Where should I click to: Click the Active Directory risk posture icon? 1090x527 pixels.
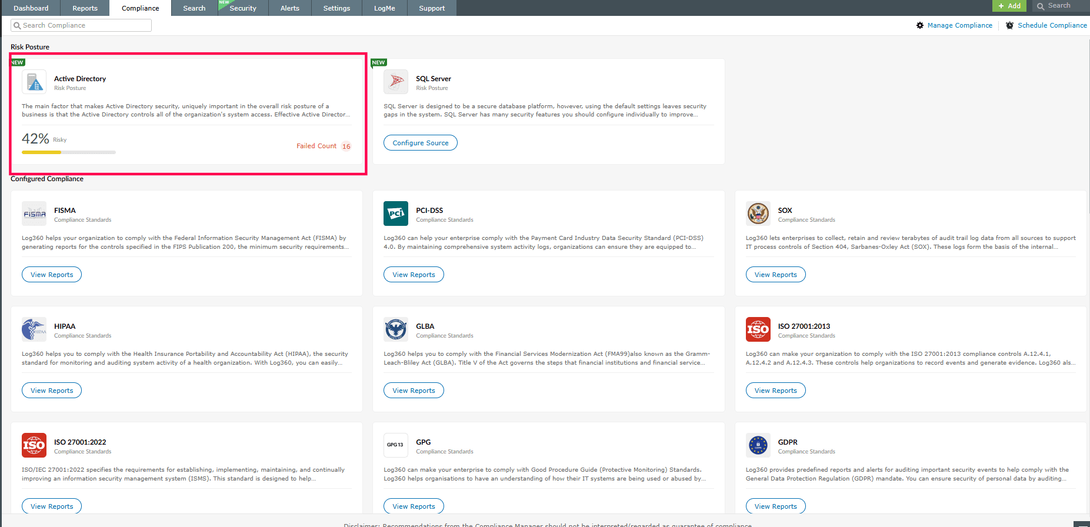pos(34,82)
